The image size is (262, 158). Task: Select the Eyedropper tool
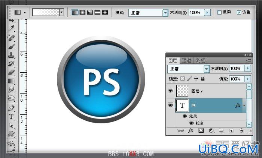[11, 28]
